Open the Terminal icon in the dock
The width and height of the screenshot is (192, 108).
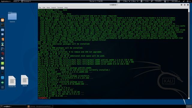point(2,25)
